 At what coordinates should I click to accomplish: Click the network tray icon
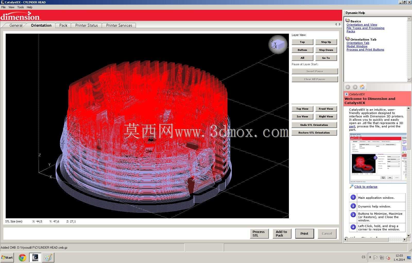[x=382, y=258]
